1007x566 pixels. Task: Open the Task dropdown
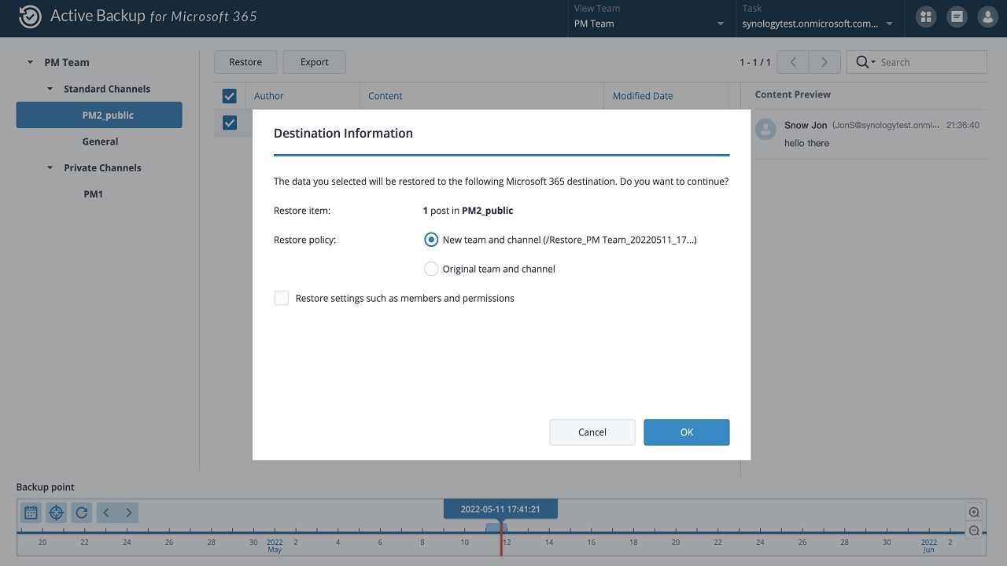click(x=818, y=24)
